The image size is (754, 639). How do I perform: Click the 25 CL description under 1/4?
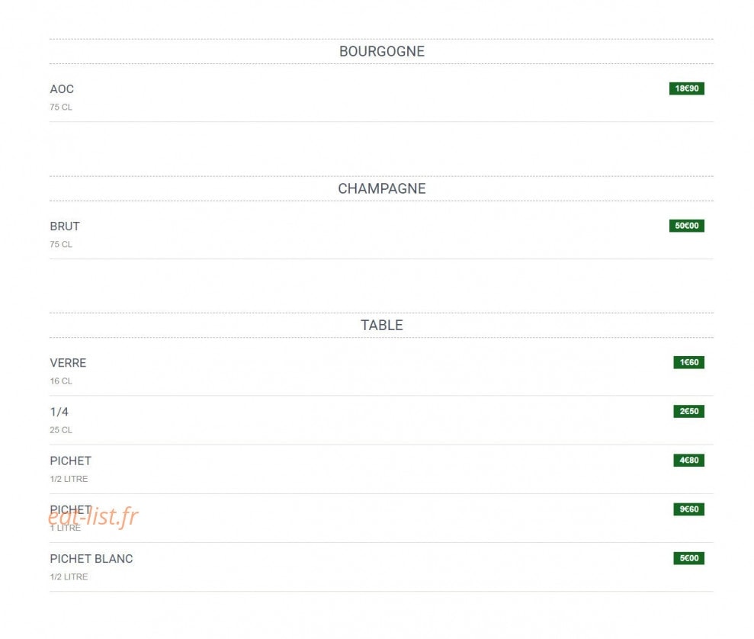click(x=61, y=430)
